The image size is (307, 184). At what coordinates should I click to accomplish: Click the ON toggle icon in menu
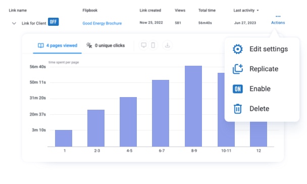(237, 89)
